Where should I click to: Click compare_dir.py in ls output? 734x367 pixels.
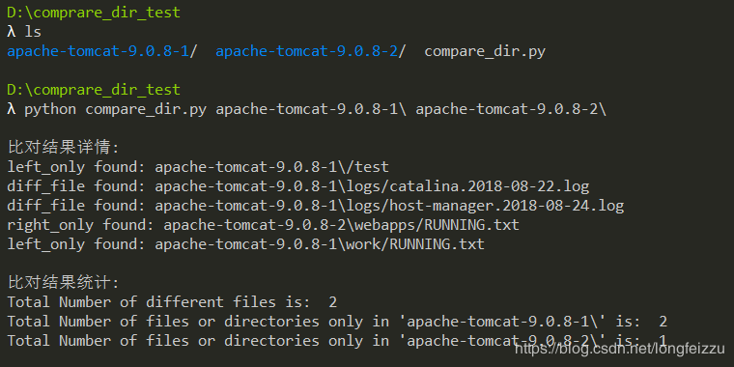point(485,51)
